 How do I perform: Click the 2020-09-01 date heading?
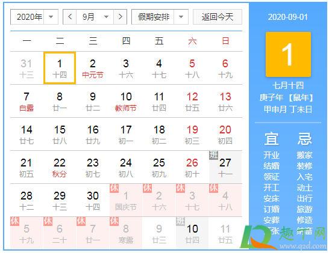[288, 17]
